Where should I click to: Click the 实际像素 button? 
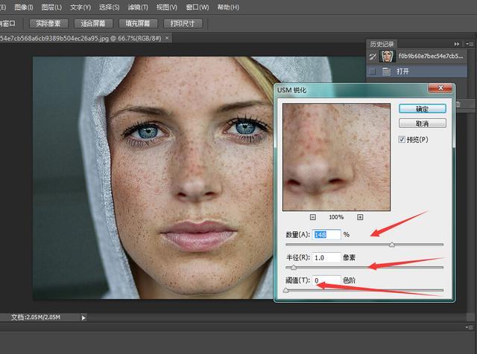[x=48, y=23]
